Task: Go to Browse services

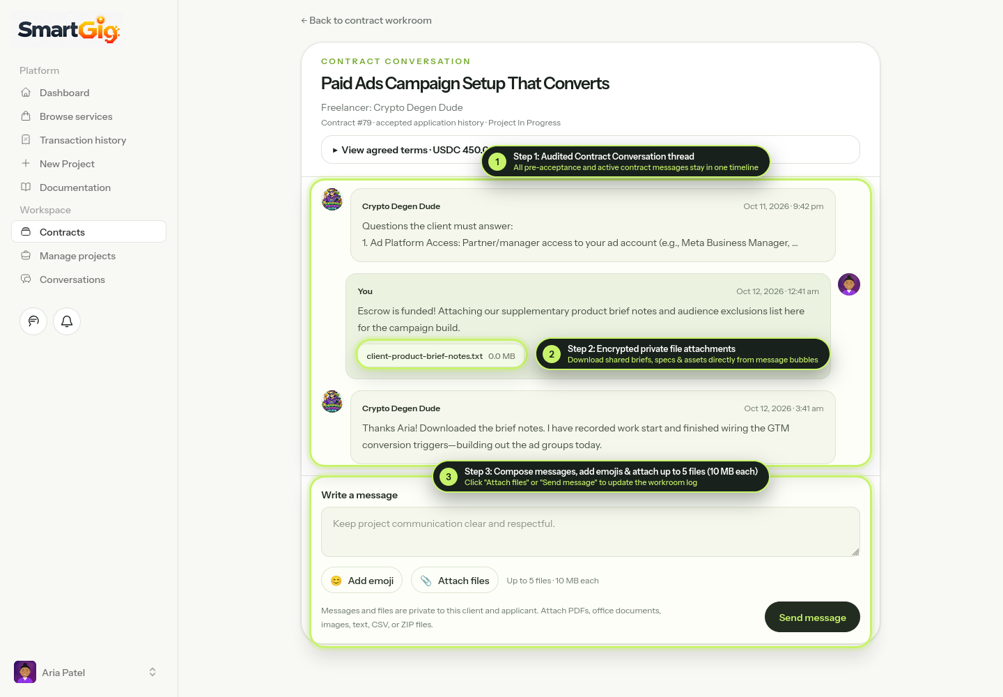Action: coord(88,116)
